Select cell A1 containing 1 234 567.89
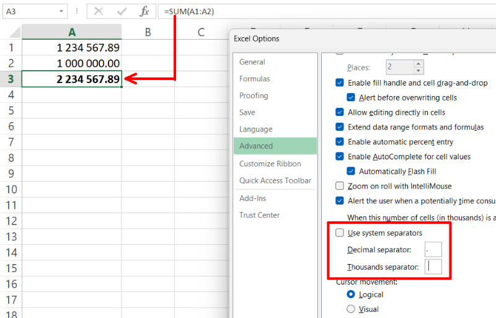496x318 pixels. coord(72,48)
